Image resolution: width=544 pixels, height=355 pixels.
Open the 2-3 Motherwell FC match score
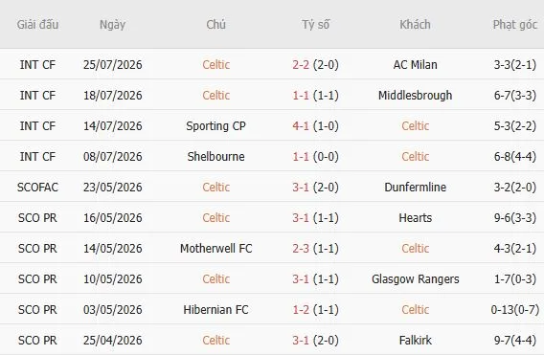(x=301, y=249)
